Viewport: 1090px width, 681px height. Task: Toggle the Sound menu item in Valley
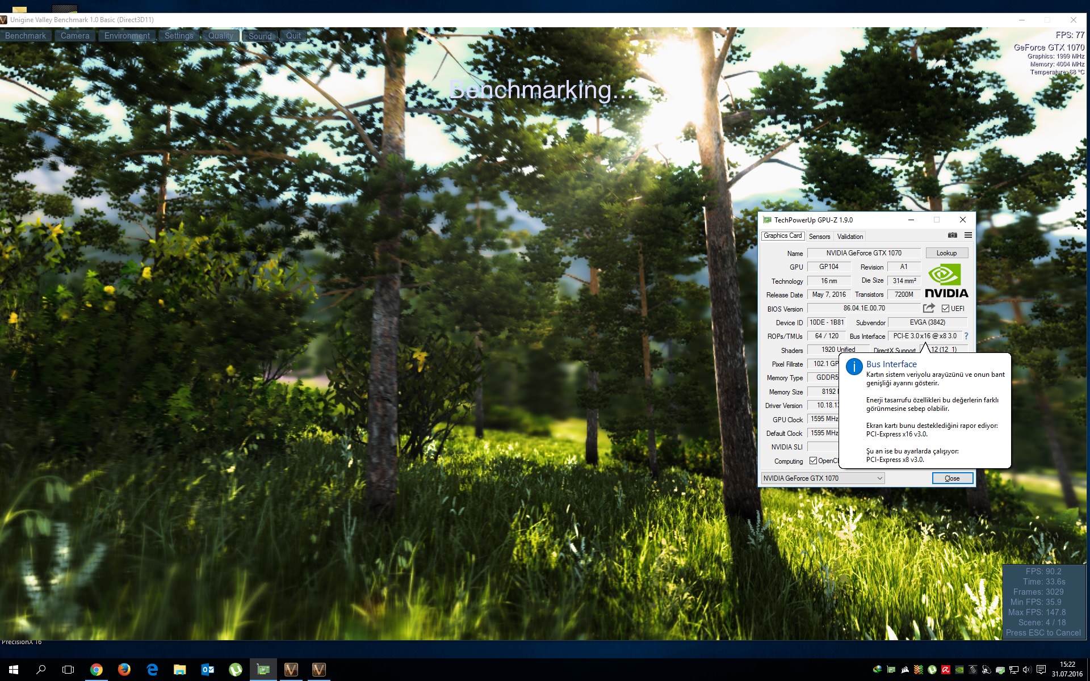(x=260, y=36)
